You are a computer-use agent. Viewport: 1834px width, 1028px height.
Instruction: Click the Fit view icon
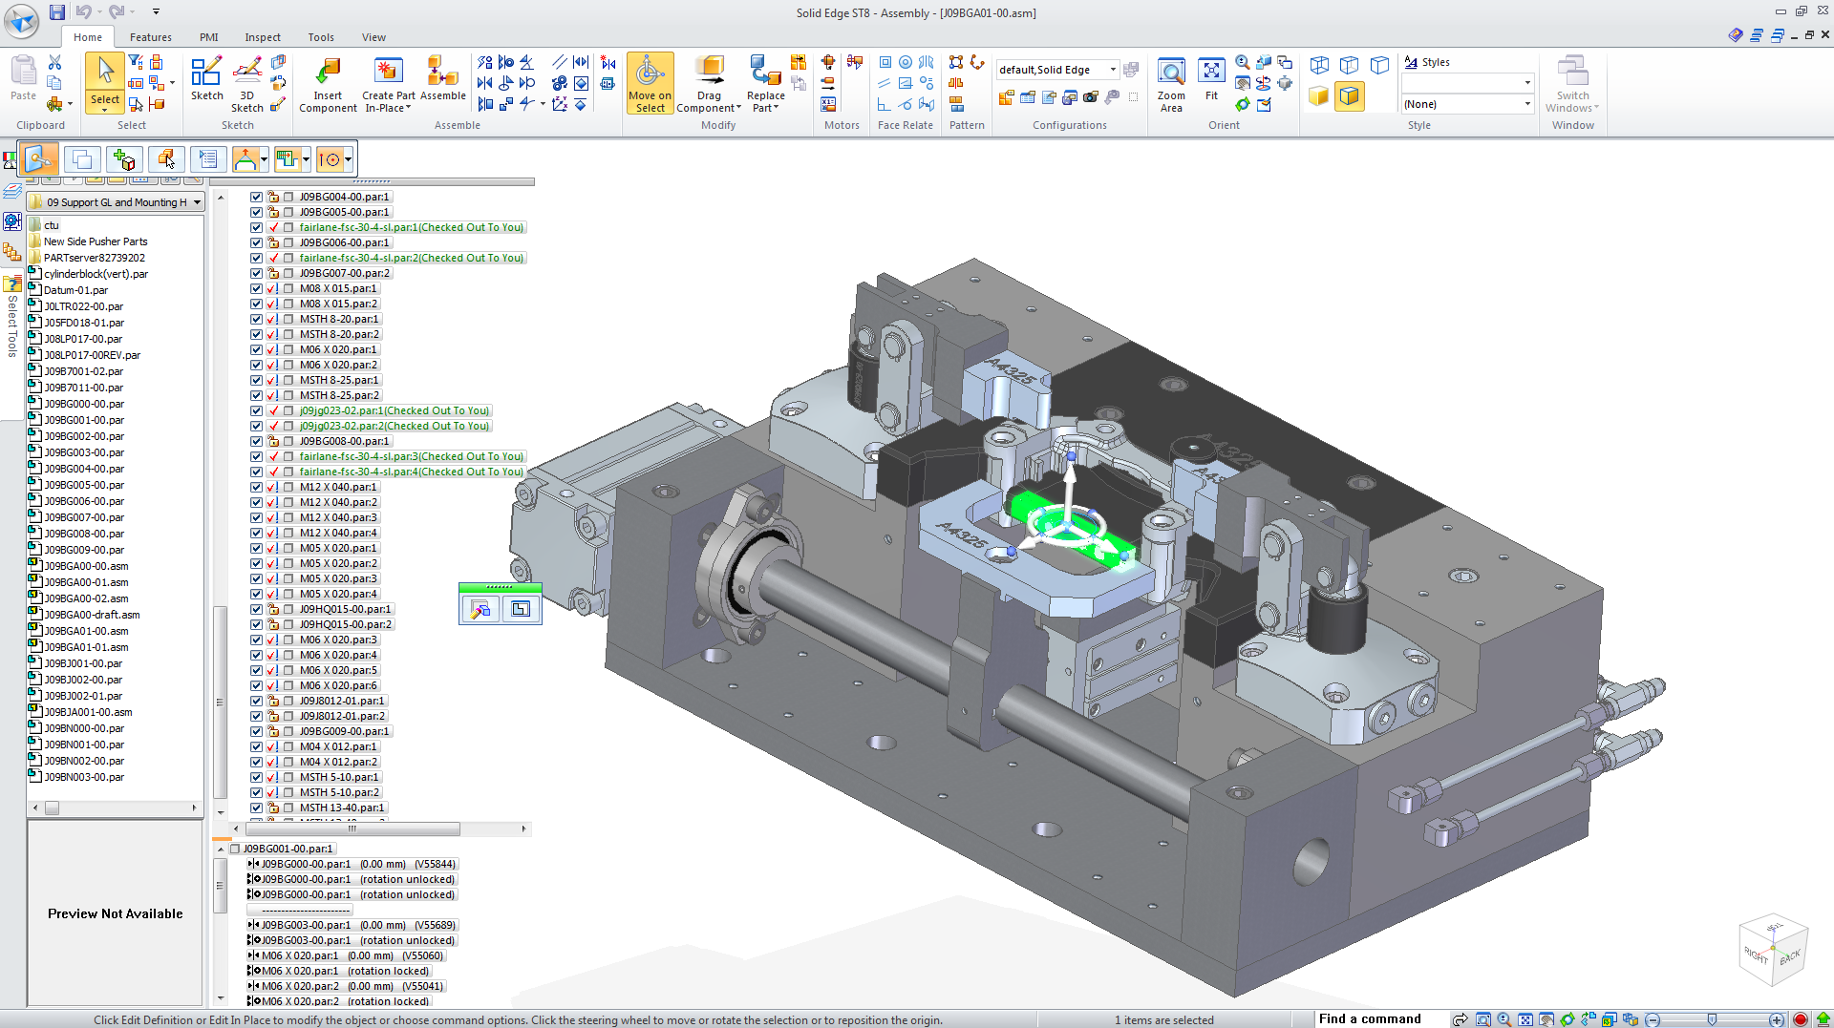[1211, 72]
